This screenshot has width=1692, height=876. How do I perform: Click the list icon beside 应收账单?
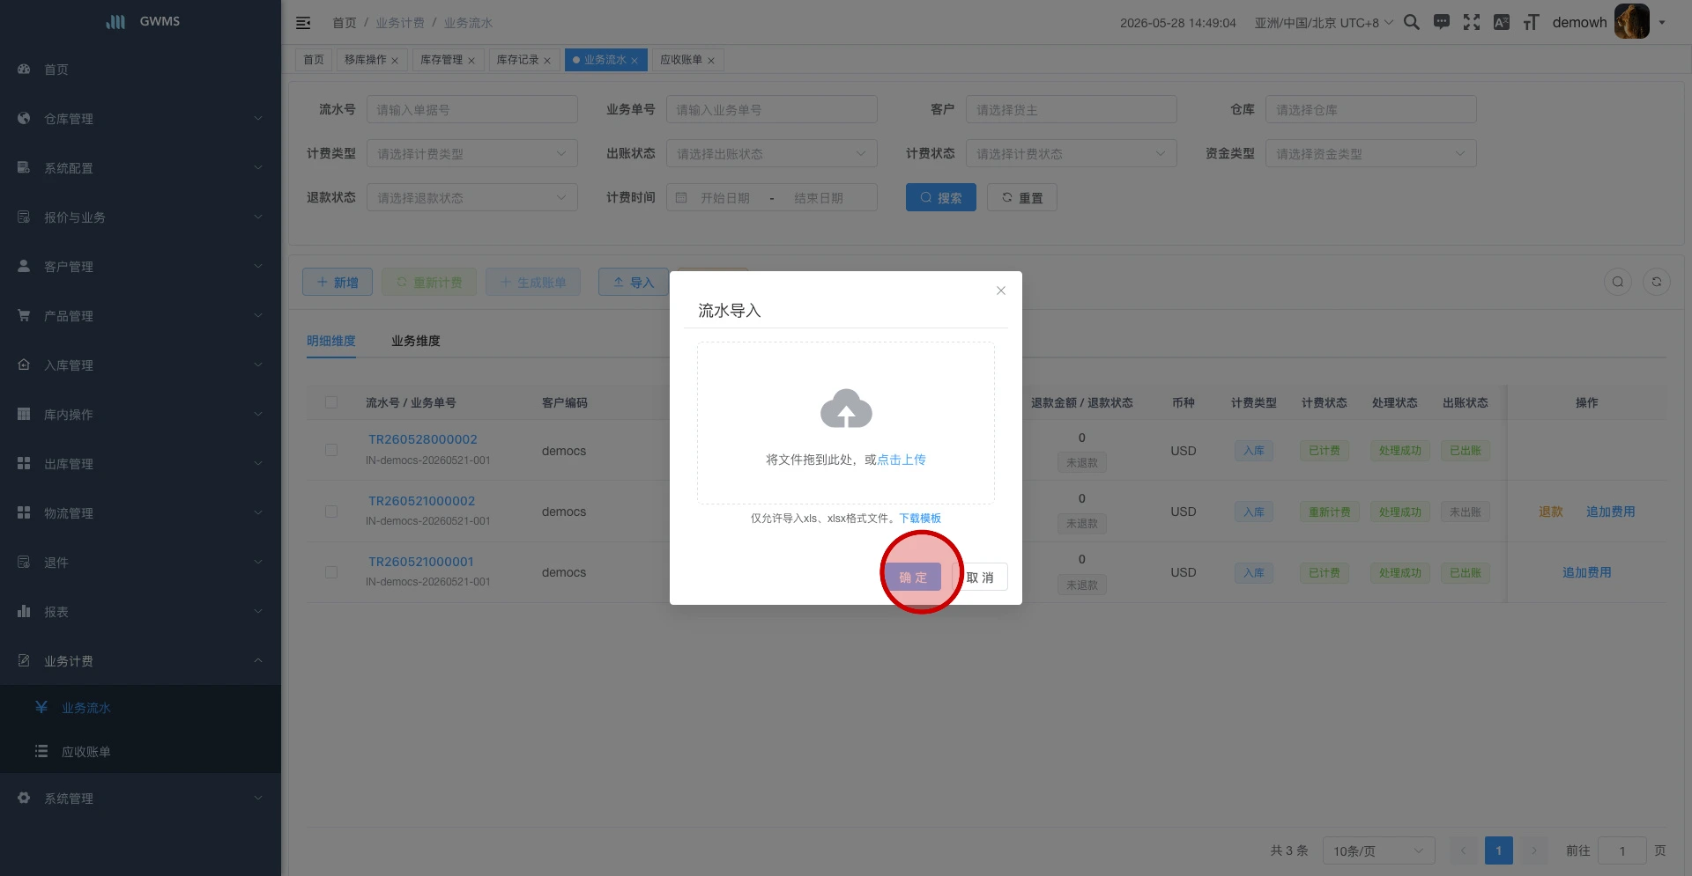click(x=41, y=751)
